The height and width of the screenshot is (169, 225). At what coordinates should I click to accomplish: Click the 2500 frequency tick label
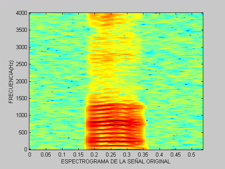22,64
